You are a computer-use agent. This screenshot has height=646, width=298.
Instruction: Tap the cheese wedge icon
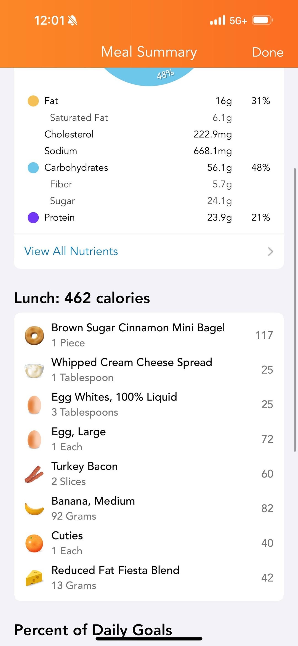click(x=34, y=578)
